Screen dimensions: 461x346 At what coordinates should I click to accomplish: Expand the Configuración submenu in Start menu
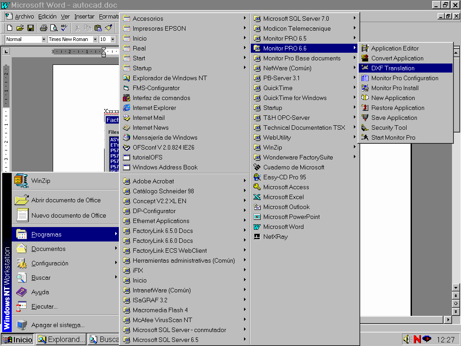(x=66, y=263)
